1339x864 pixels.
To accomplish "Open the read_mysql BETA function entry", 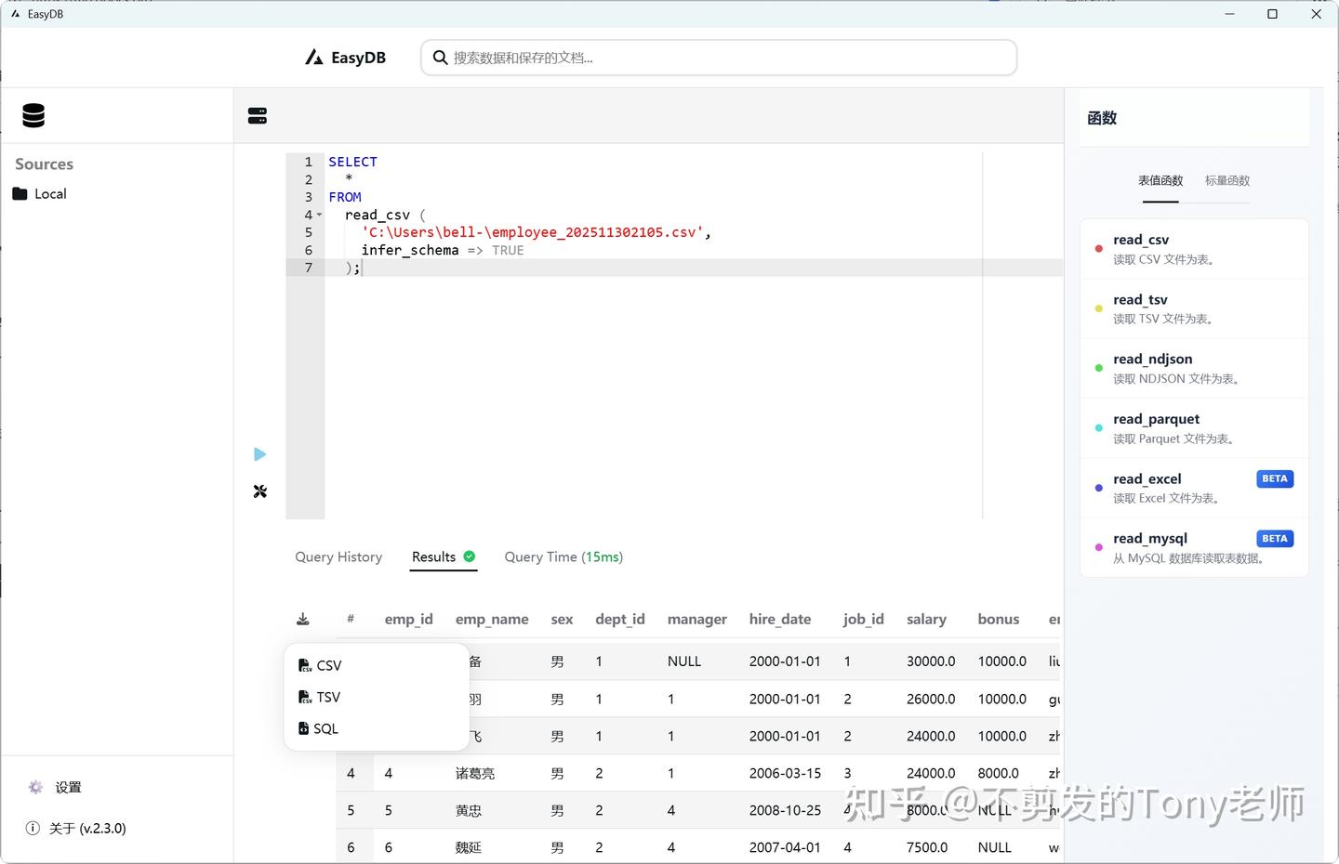I will coord(1194,547).
